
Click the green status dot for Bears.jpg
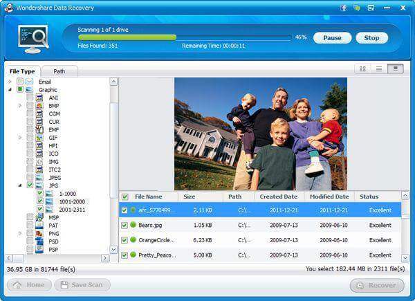[x=133, y=225]
